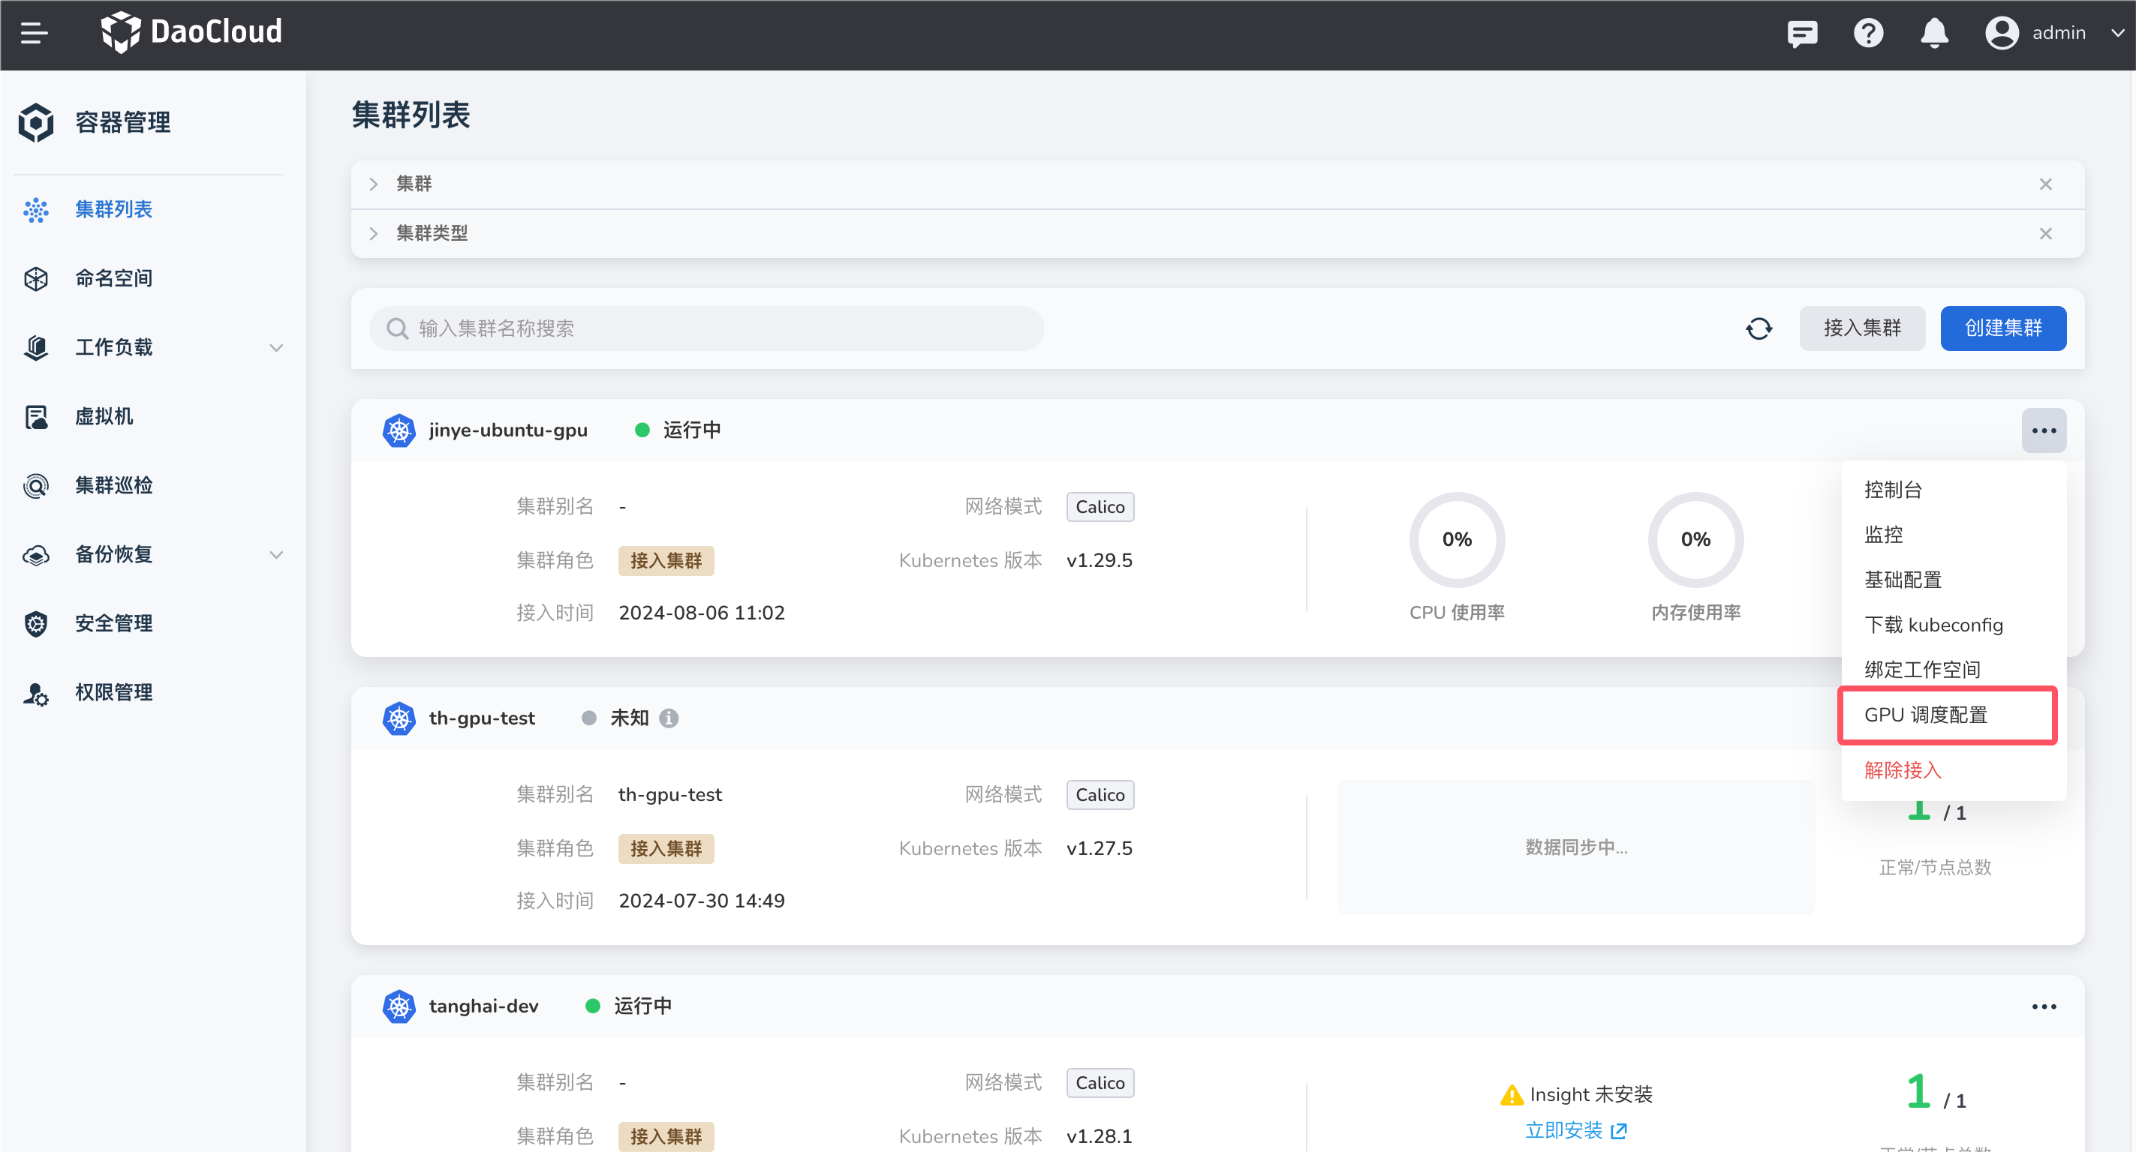Open 集群巡检 in the sidebar
Viewport: 2136px width, 1152px height.
113,484
